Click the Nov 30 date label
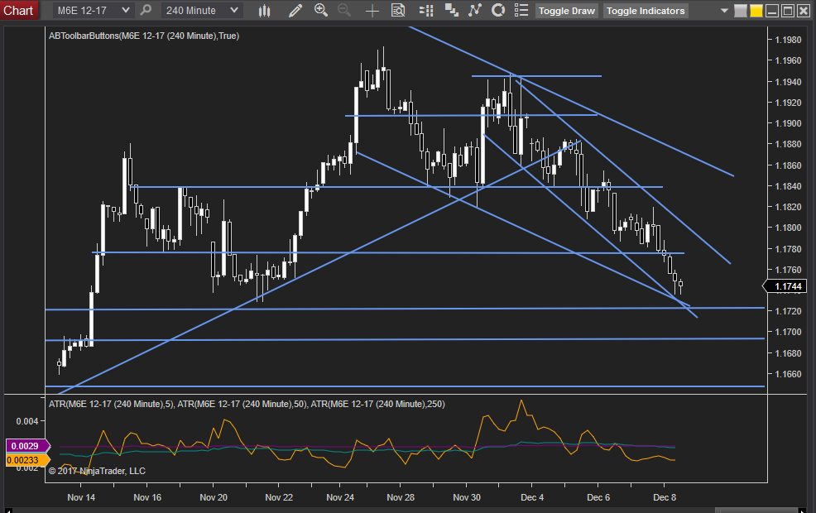Screen dimensions: 816x513 [x=467, y=497]
